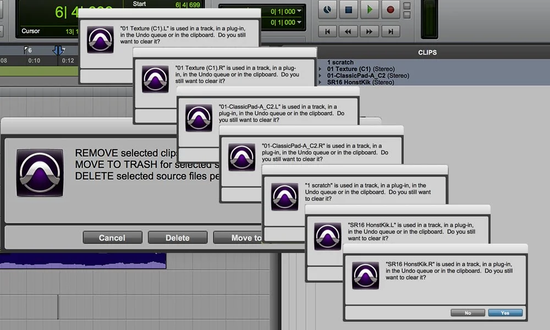Click the "01 Texture (C1).R" warning message
The image size is (550, 330).
[x=237, y=74]
